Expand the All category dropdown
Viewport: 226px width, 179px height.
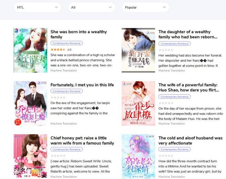[91, 7]
